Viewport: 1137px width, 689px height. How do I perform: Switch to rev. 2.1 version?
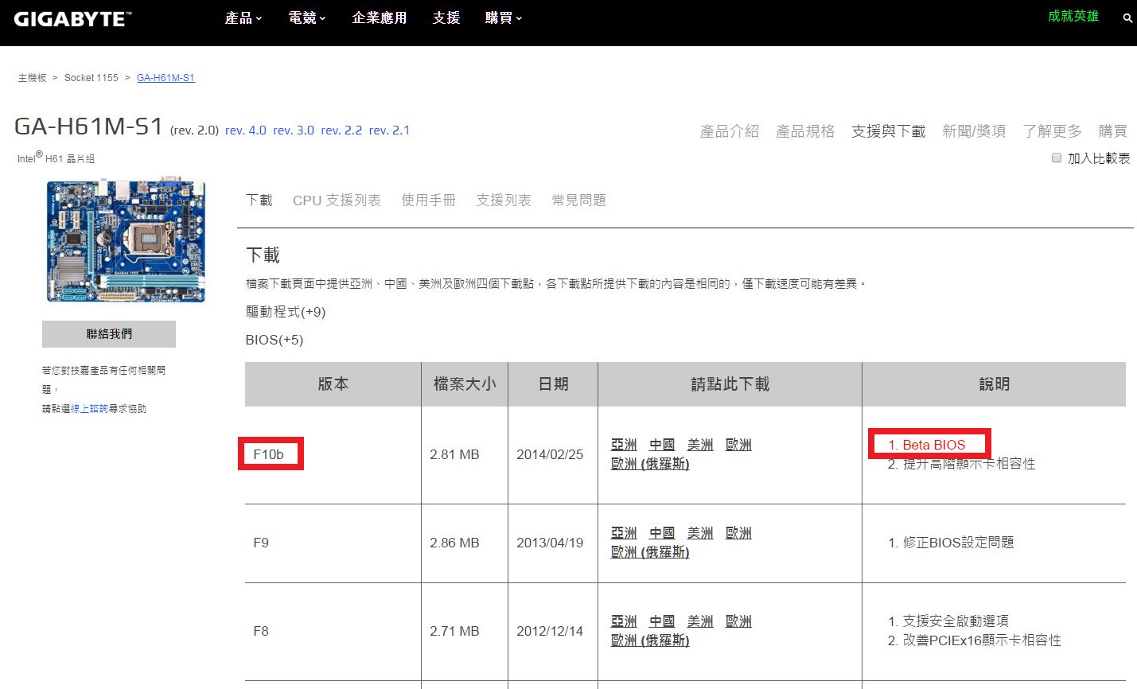coord(389,130)
